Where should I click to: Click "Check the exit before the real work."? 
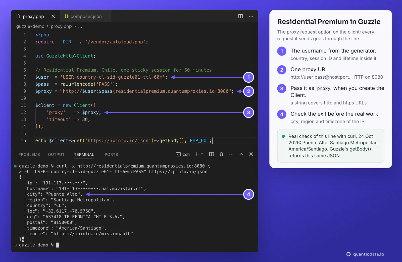[x=335, y=114]
